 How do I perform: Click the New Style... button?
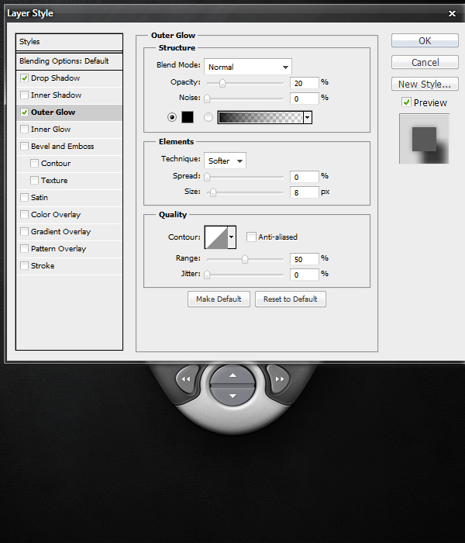425,84
